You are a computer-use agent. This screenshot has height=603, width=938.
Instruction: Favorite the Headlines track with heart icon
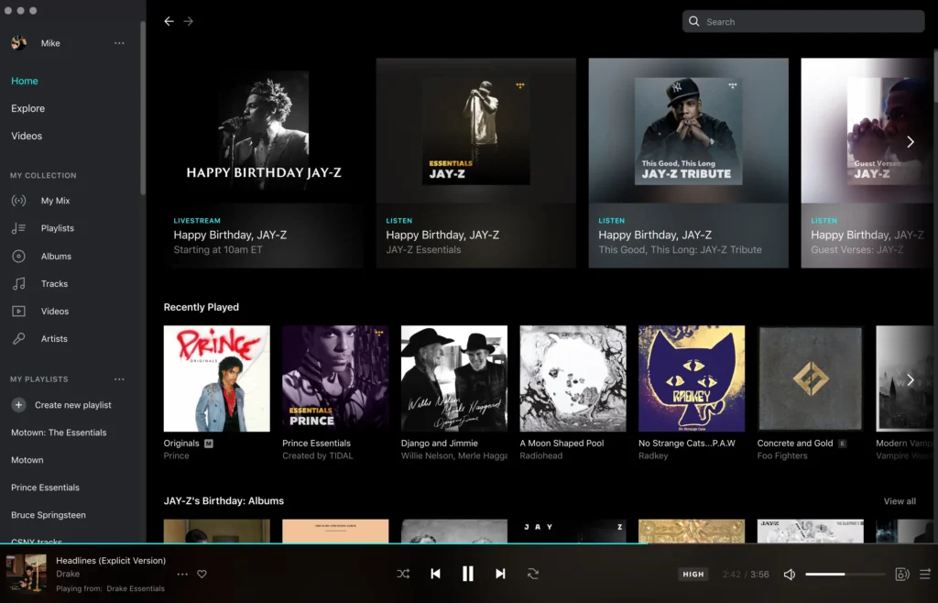202,575
